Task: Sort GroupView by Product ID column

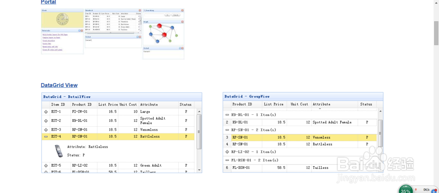Action: coord(247,104)
